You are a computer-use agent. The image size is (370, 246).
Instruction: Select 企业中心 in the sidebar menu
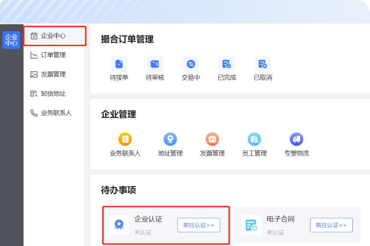point(54,36)
